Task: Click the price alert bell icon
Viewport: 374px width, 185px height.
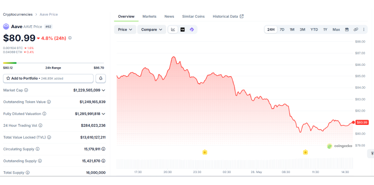Action: [101, 78]
